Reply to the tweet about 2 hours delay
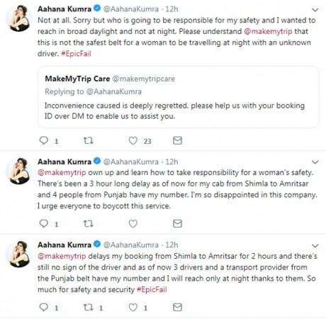 [44, 307]
